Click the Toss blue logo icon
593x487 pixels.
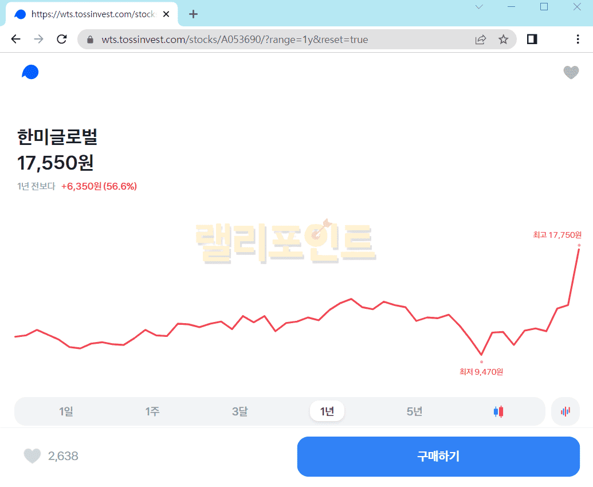pos(30,72)
